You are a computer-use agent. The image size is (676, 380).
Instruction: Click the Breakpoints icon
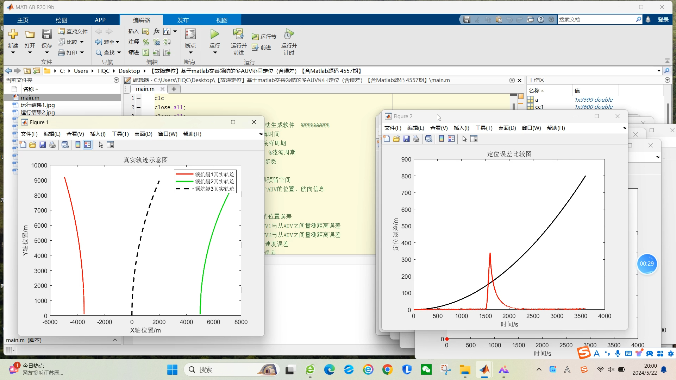[x=190, y=34]
